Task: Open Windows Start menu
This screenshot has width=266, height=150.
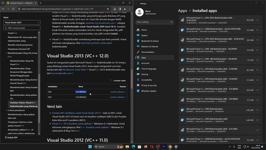Action: (x=90, y=147)
